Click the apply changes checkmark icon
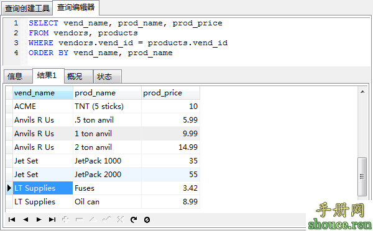Viewport: 373px width, 231px height. (106, 220)
